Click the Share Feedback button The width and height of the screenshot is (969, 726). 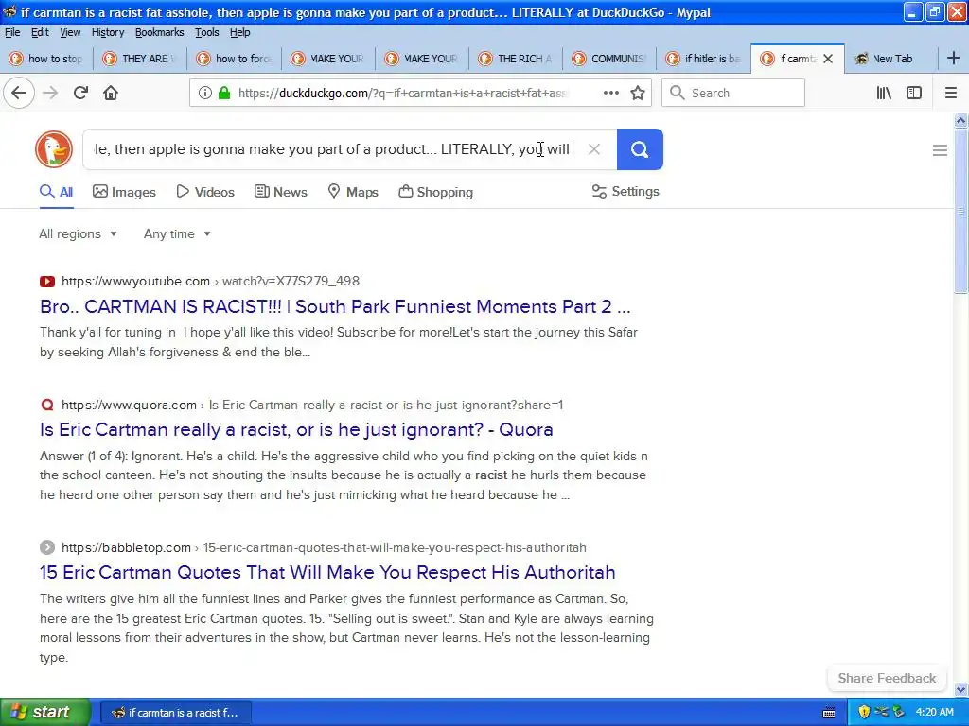[887, 678]
